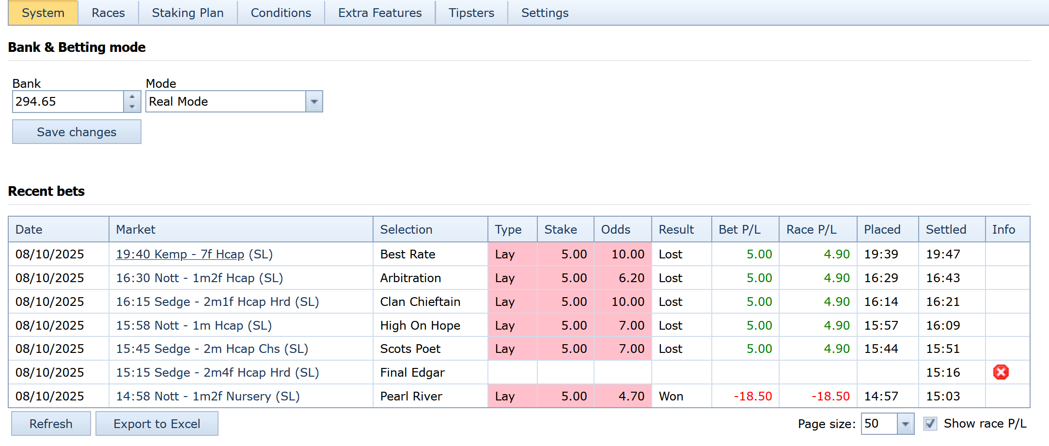Sort by the Odds column header
The height and width of the screenshot is (446, 1049).
coord(615,229)
